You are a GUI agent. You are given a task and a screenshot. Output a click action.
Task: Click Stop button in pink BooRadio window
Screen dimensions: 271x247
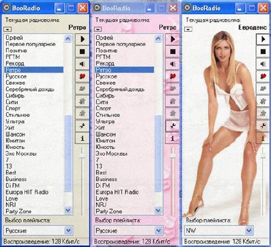tap(173, 52)
